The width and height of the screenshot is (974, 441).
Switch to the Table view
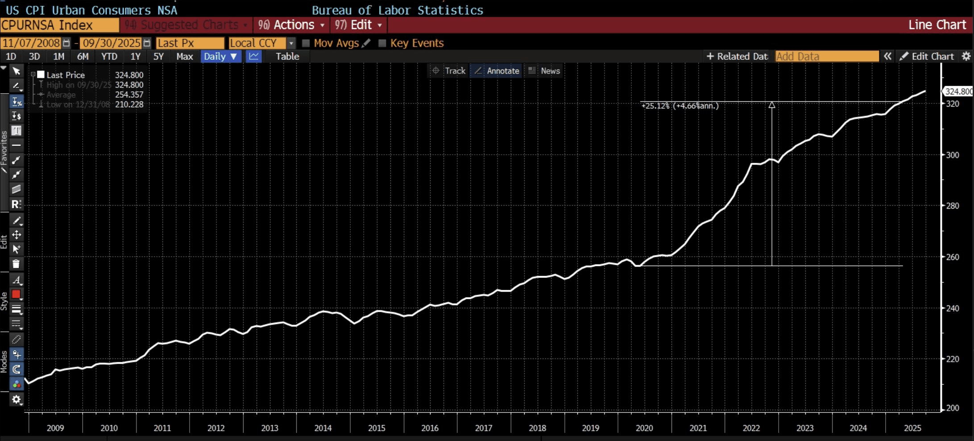click(x=287, y=56)
